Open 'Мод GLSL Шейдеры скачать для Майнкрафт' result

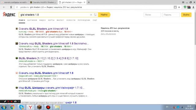51,88
